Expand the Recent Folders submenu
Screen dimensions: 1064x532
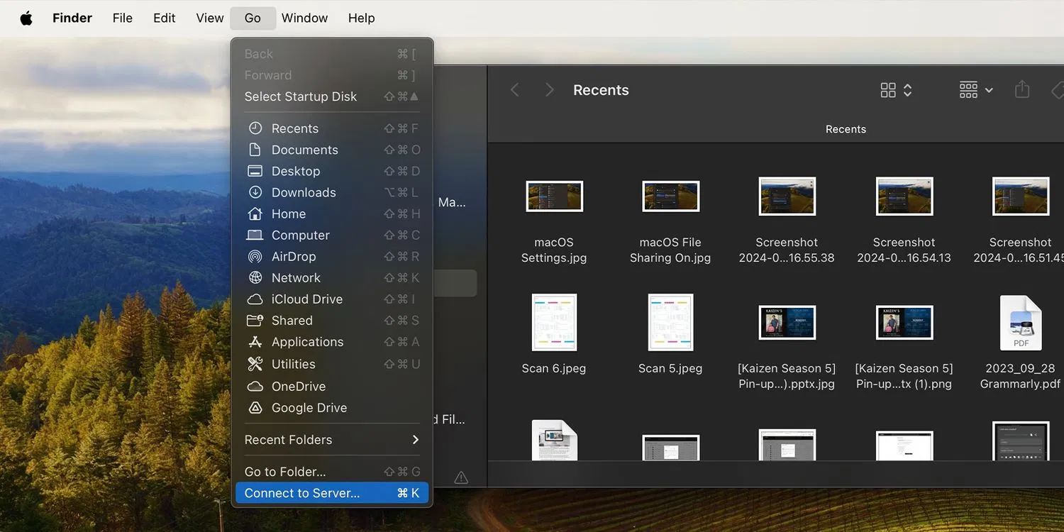(x=330, y=440)
